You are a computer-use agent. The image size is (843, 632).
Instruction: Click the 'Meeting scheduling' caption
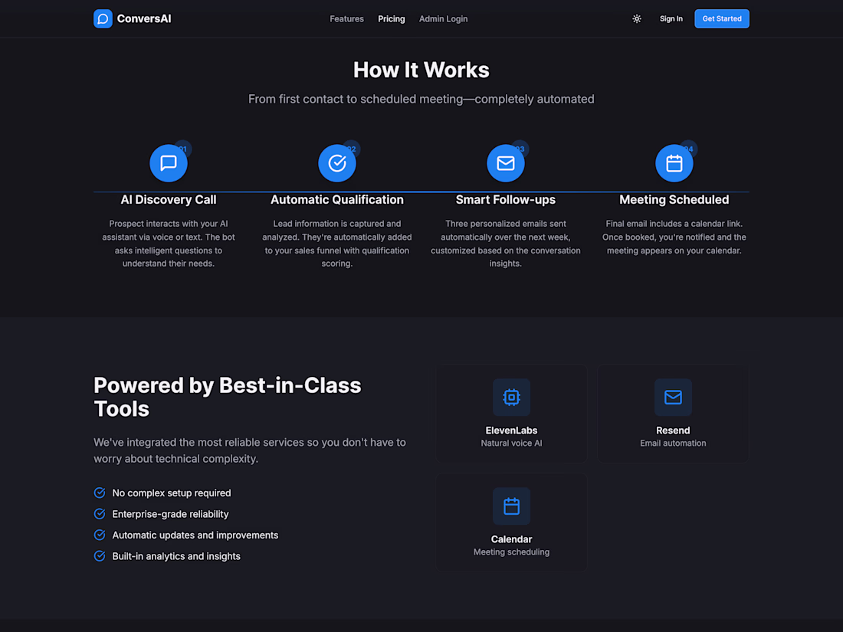[x=511, y=552]
